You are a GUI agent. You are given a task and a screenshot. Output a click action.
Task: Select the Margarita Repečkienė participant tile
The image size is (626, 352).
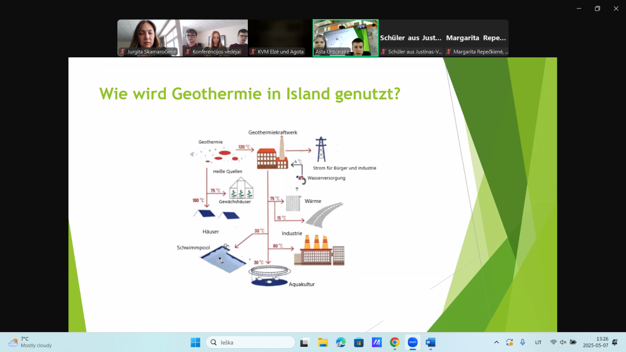point(476,38)
